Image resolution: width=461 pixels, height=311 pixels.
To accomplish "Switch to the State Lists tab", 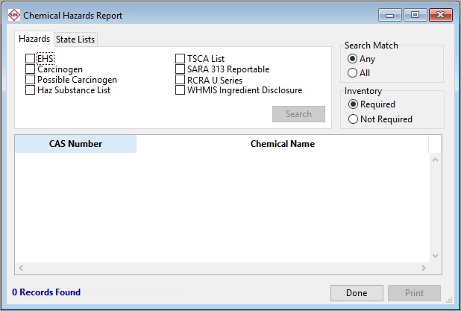I will point(75,40).
